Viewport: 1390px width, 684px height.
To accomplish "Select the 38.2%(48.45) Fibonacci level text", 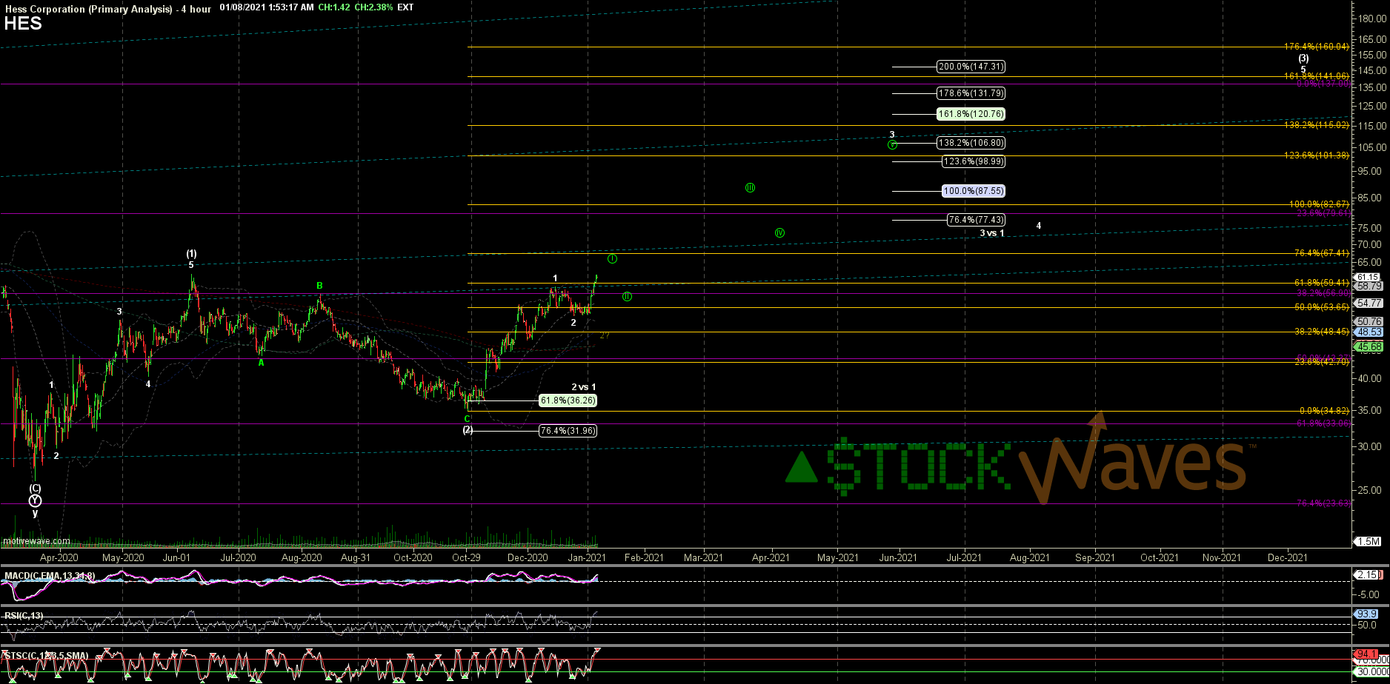I will 1322,332.
